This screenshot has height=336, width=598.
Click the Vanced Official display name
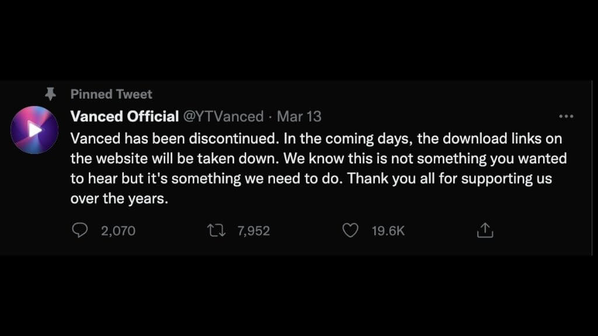click(x=124, y=117)
